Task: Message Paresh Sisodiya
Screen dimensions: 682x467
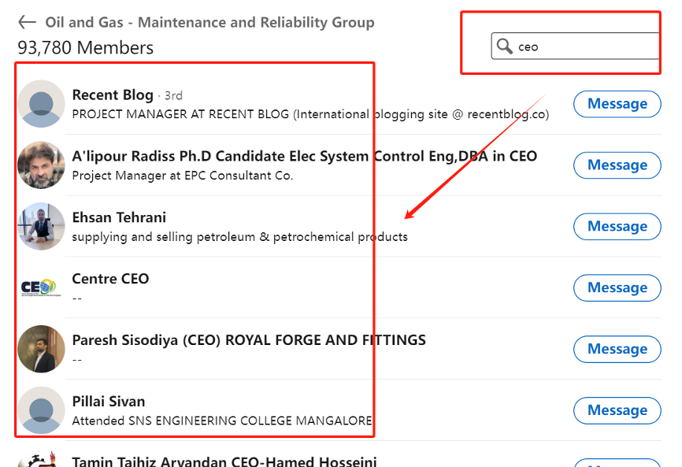Action: tap(617, 349)
